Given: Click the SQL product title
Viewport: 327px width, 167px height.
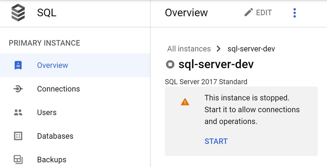Looking at the screenshot, I should tap(47, 13).
